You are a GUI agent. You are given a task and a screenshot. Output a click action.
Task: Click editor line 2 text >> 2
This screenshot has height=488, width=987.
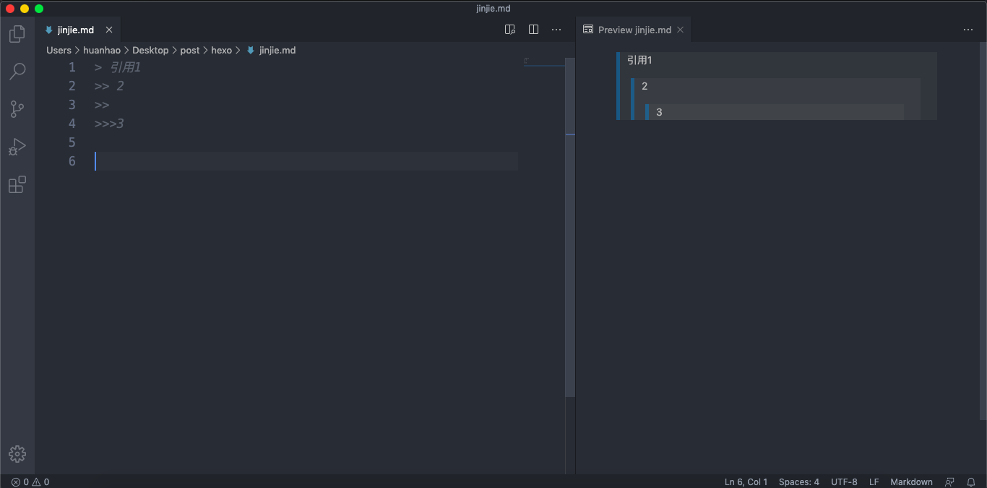tap(109, 86)
